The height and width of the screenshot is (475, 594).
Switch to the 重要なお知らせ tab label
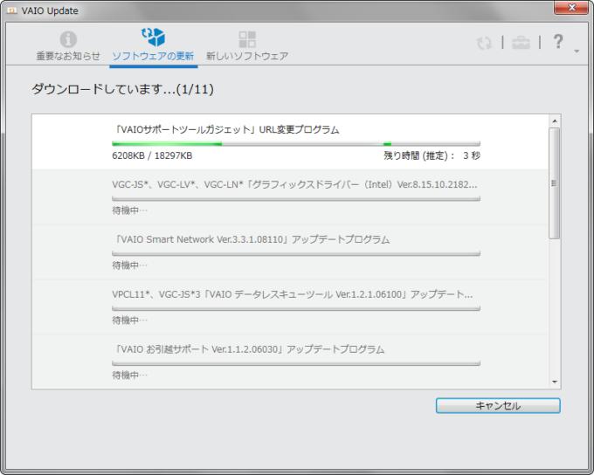[67, 56]
